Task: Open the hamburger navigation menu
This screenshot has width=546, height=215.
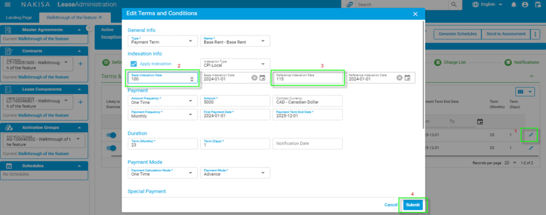Action: click(x=7, y=5)
